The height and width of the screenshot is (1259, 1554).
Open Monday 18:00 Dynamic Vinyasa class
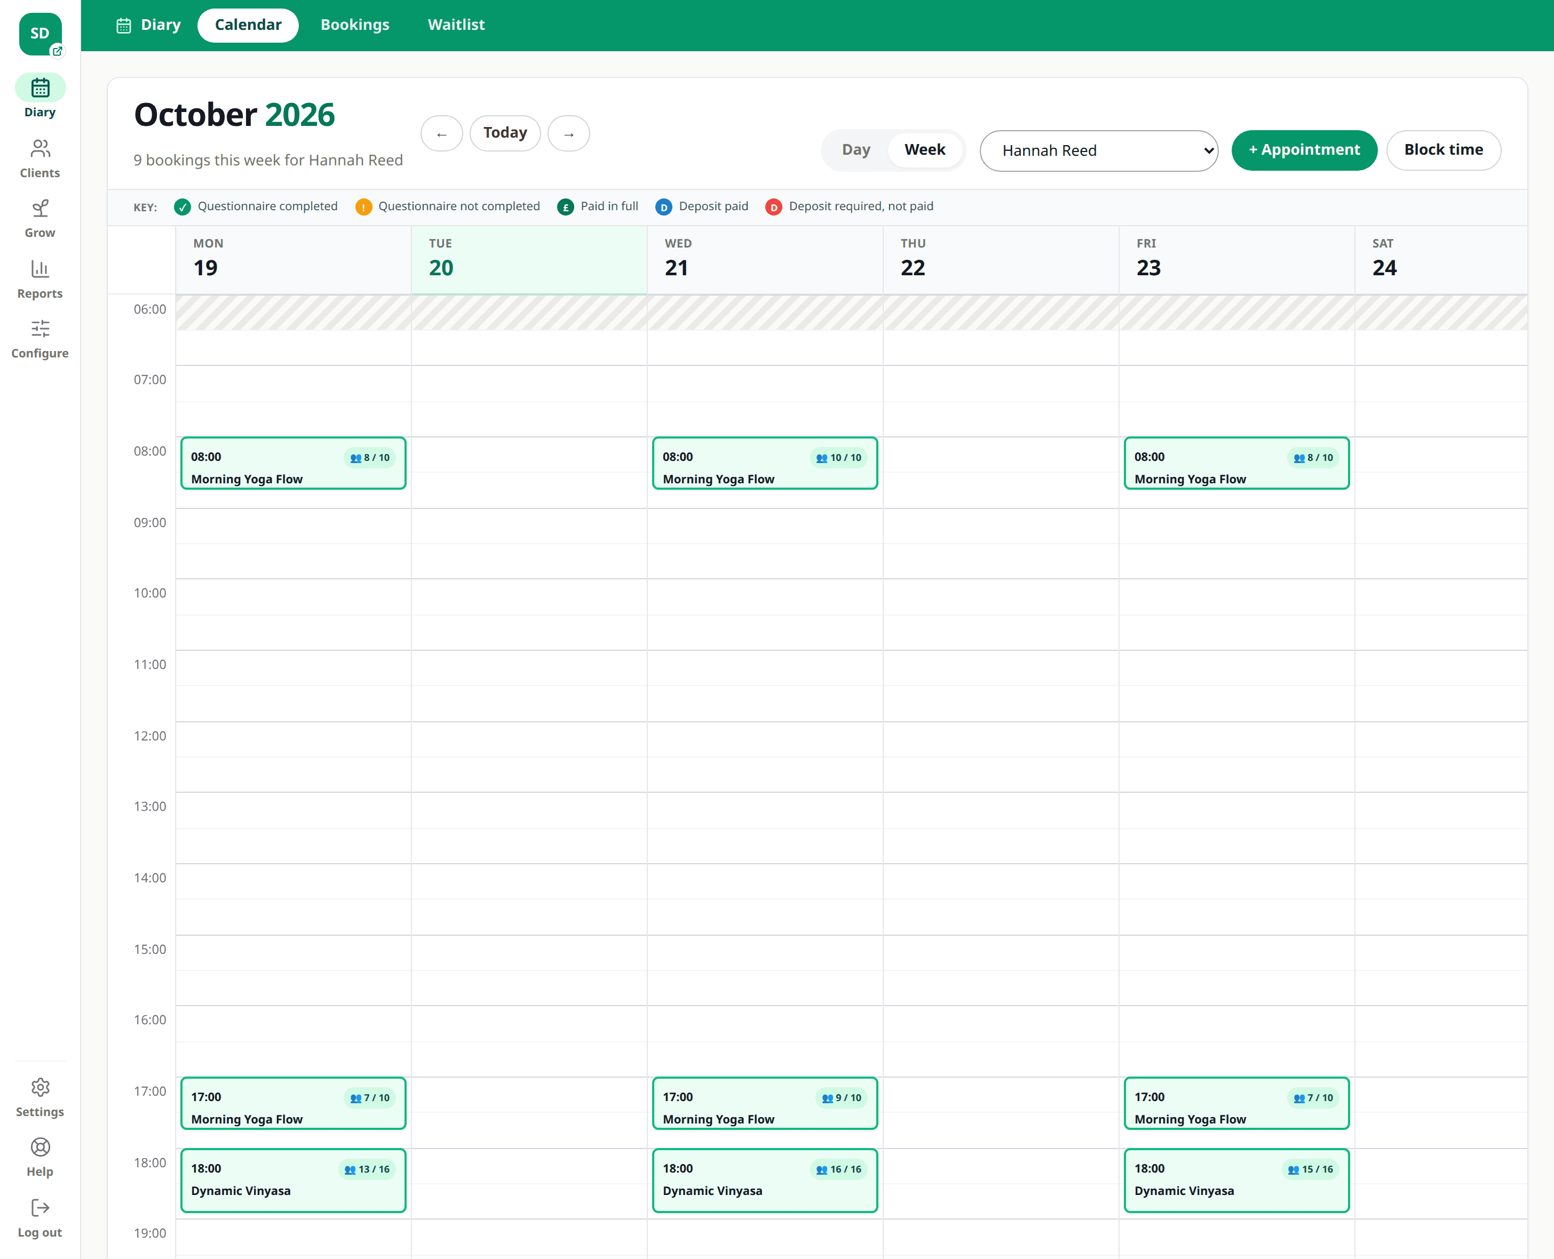tap(293, 1181)
